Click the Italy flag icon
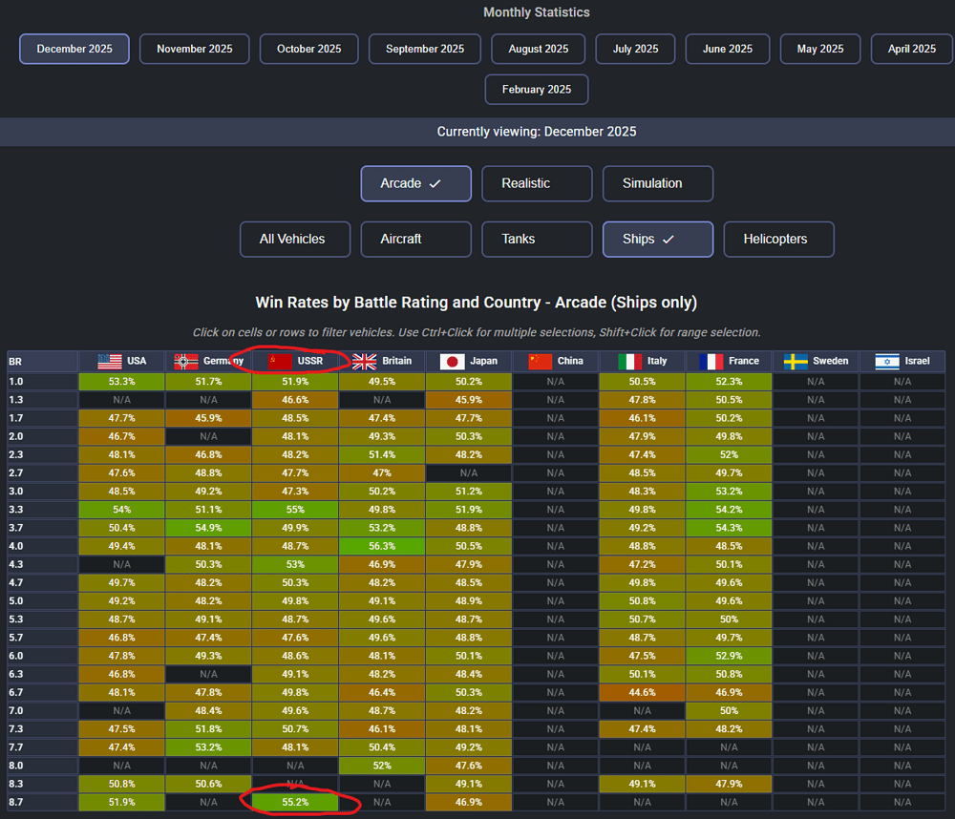Viewport: 955px width, 819px height. tap(629, 361)
